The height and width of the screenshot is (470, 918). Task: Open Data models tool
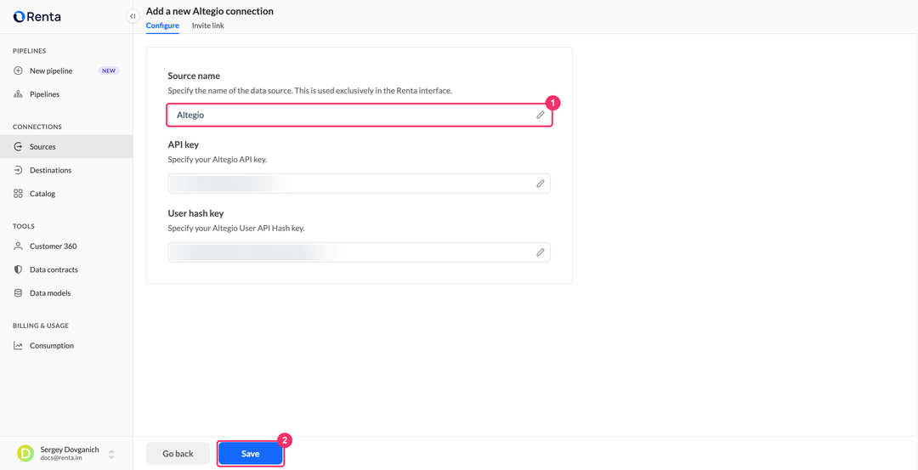click(66, 293)
